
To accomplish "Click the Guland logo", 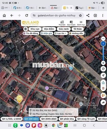I will (x=30, y=23).
